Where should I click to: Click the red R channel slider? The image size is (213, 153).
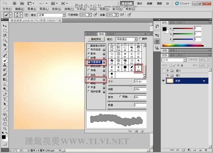click(183, 28)
